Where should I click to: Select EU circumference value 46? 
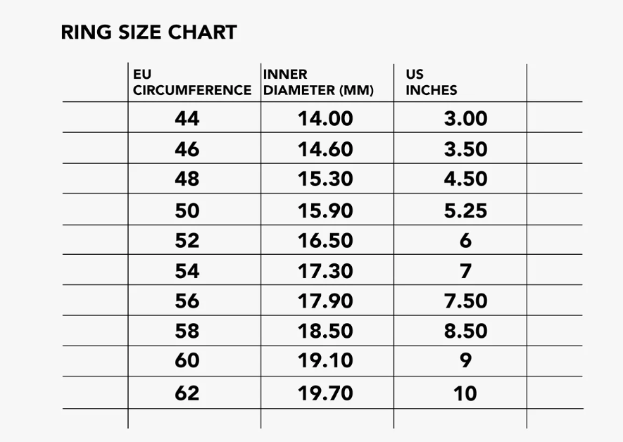187,149
